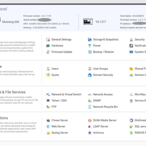Click the Domain Controller icon
Viewport: 146px width, 146px height.
pos(131,75)
